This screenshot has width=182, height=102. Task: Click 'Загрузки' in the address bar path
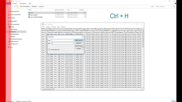tap(34, 7)
